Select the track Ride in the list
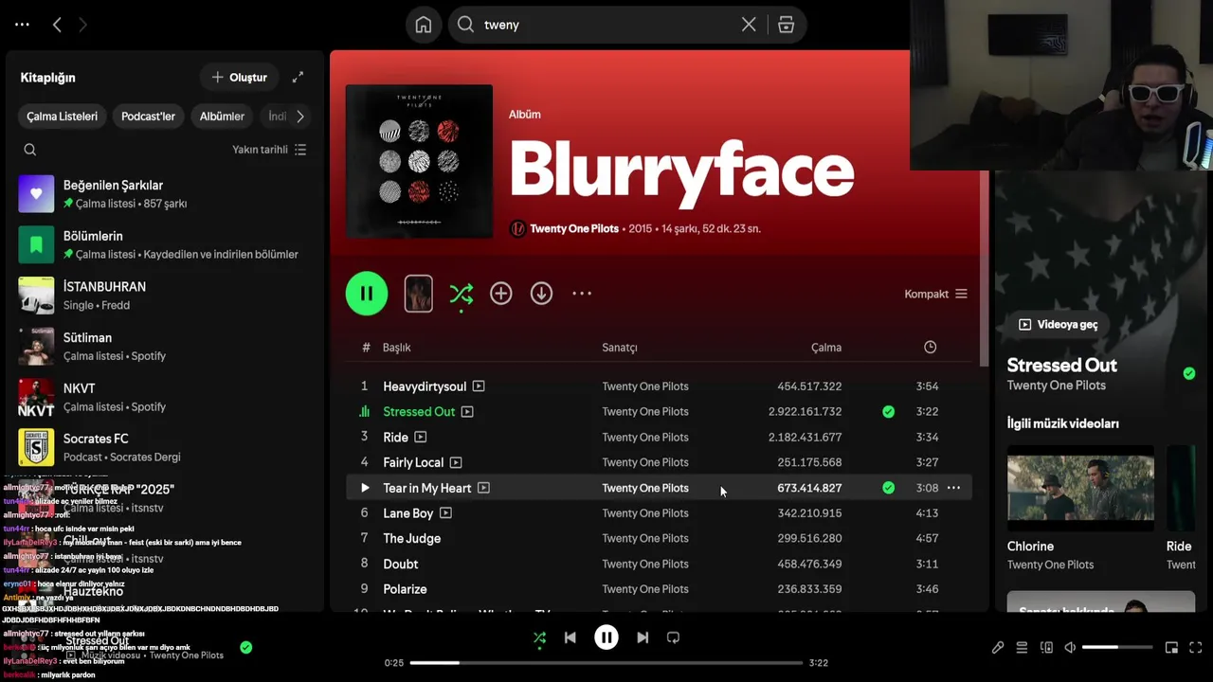Screen dimensions: 1213x682 point(395,438)
